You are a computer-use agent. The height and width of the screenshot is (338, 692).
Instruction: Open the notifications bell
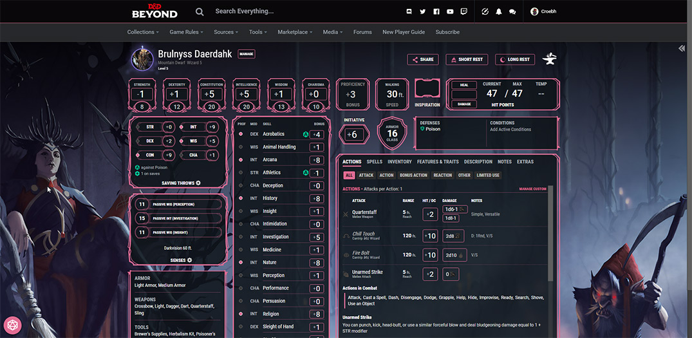tap(498, 12)
